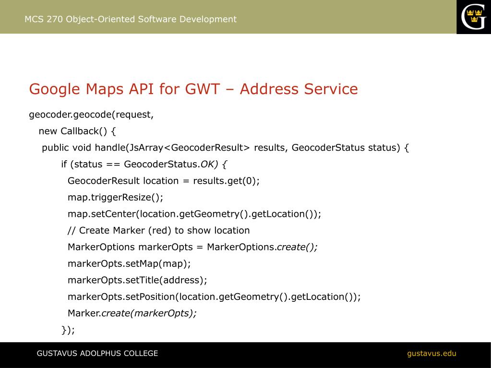Click the GUSTAVUS ADOLPHUS COLLEGE footer text
491x368 pixels.
click(x=97, y=353)
